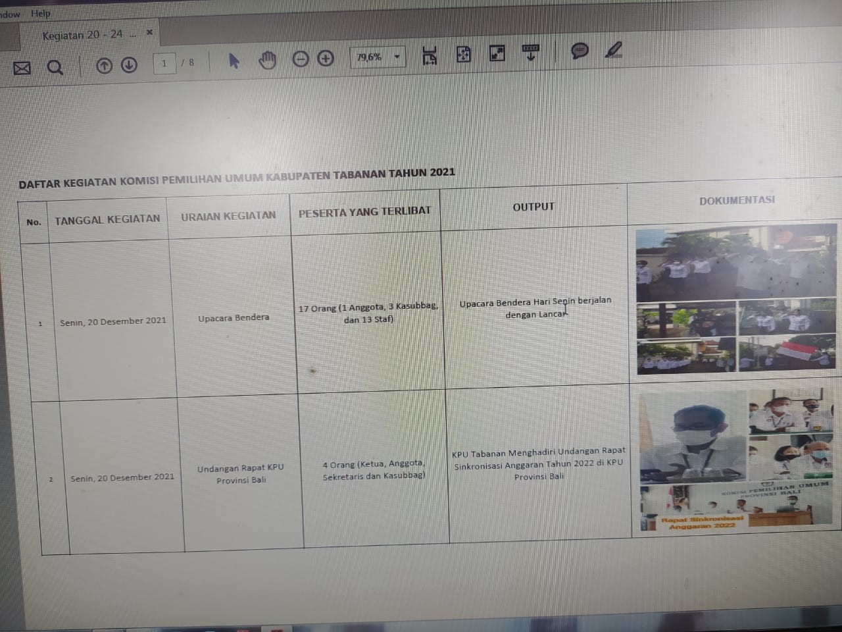842x632 pixels.
Task: Select the highlighter pen tool
Action: coord(613,49)
